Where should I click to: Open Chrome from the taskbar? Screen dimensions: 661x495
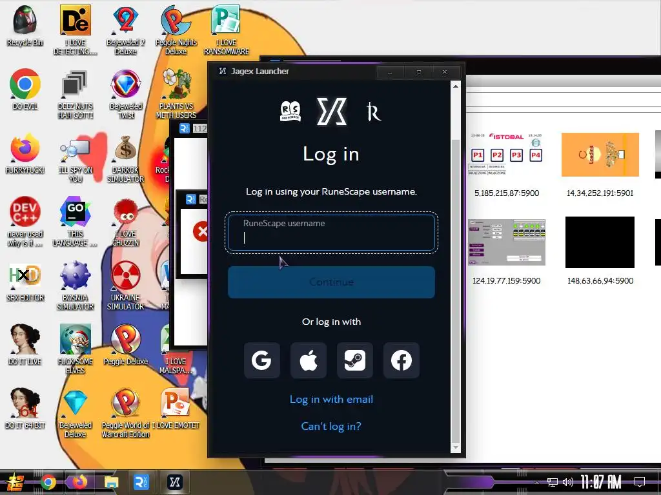tap(48, 482)
